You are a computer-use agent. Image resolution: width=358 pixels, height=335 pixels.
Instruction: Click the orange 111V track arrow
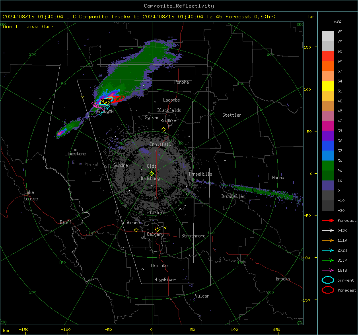(328, 240)
